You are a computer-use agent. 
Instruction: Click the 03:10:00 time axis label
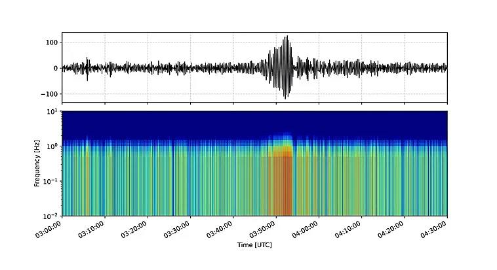pyautogui.click(x=91, y=229)
